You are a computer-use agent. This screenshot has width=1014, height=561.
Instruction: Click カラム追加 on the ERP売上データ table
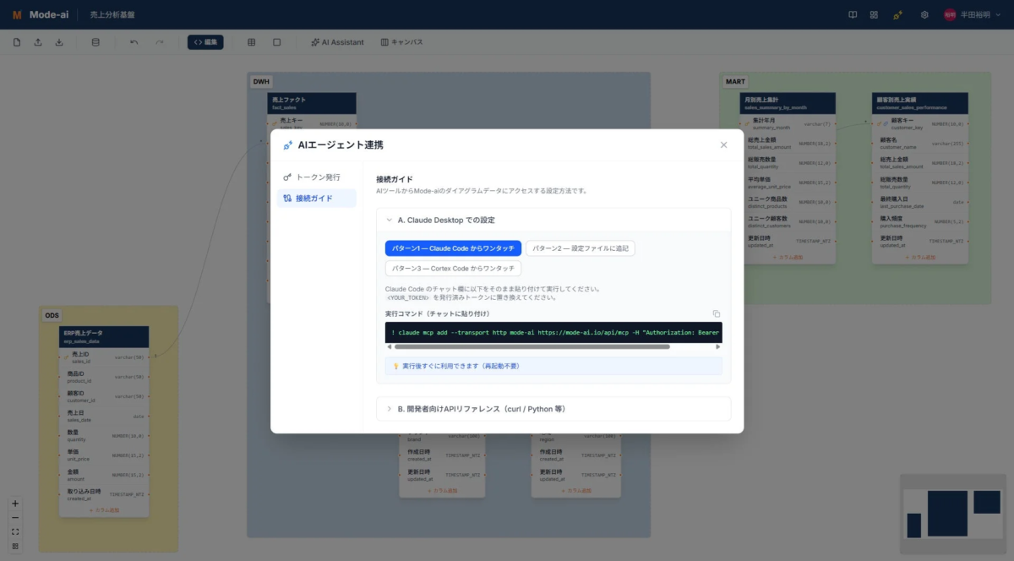(x=103, y=512)
